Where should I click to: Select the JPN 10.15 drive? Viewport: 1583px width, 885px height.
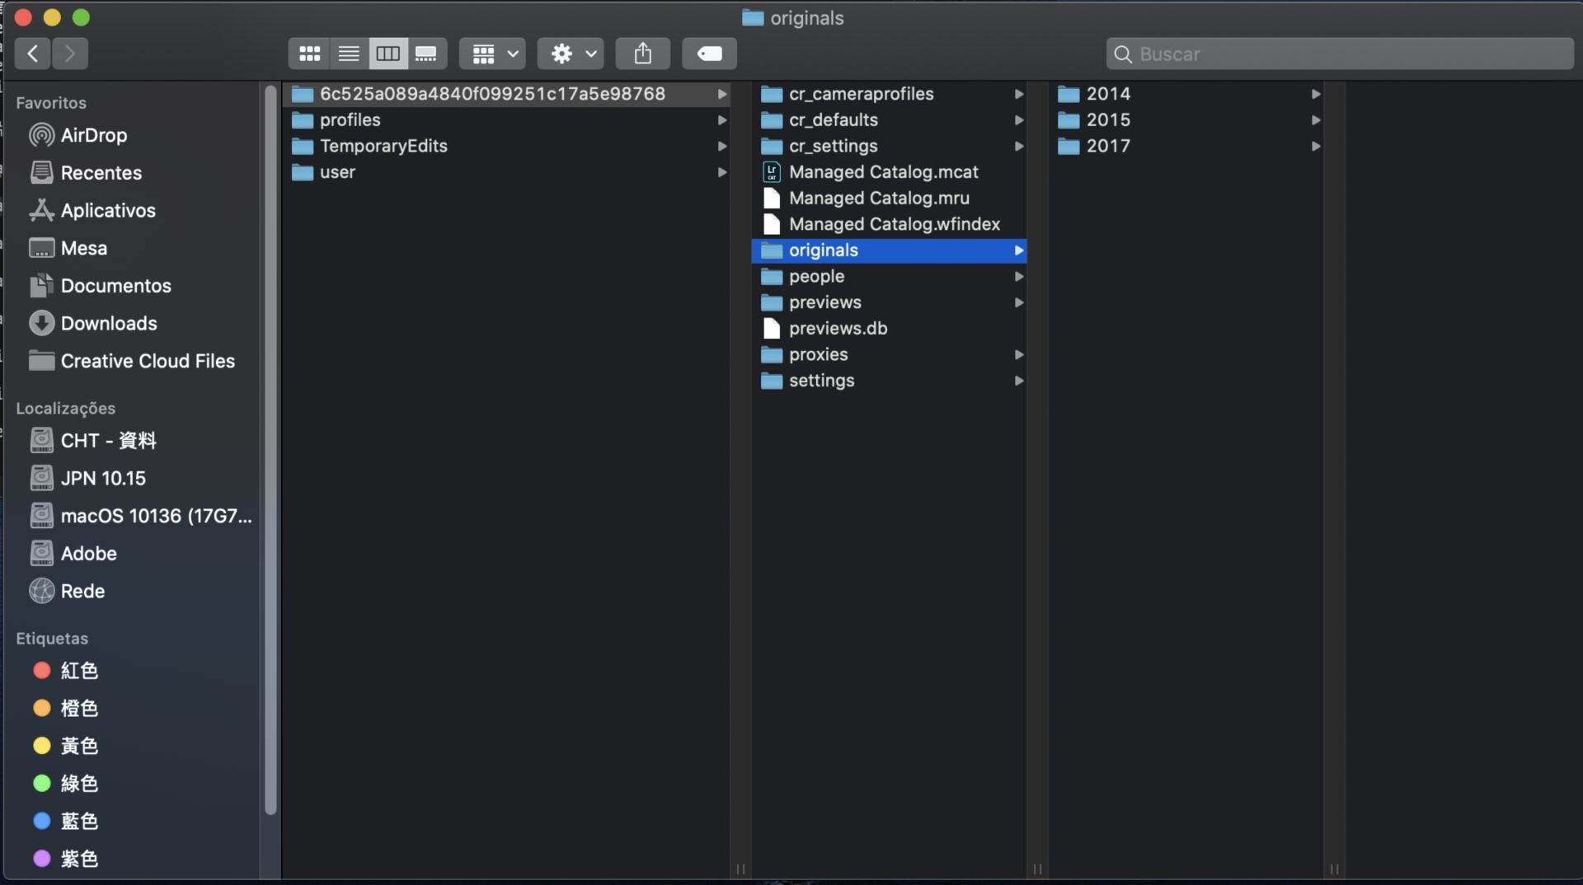pos(104,477)
